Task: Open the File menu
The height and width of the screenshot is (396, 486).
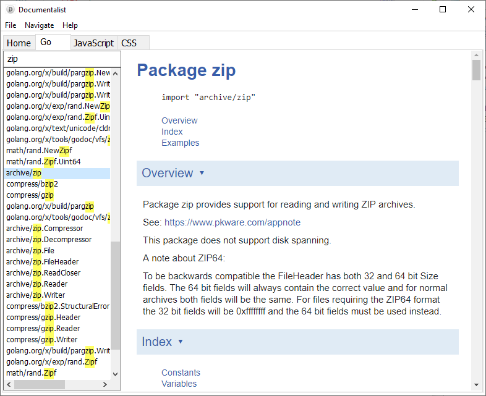Action: pyautogui.click(x=11, y=25)
